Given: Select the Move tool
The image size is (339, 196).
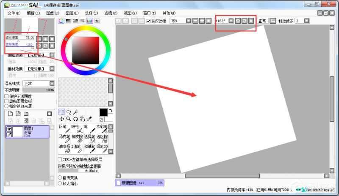Looking at the screenshot, I should click(x=61, y=119).
